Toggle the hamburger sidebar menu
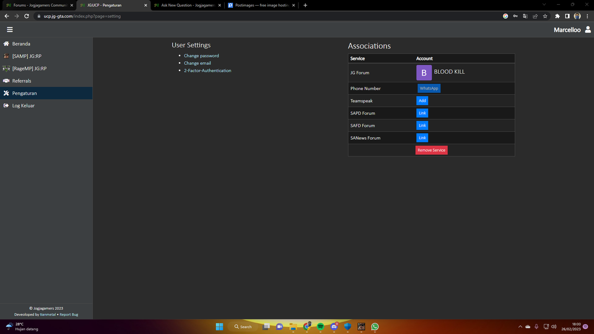This screenshot has height=334, width=594. tap(10, 29)
